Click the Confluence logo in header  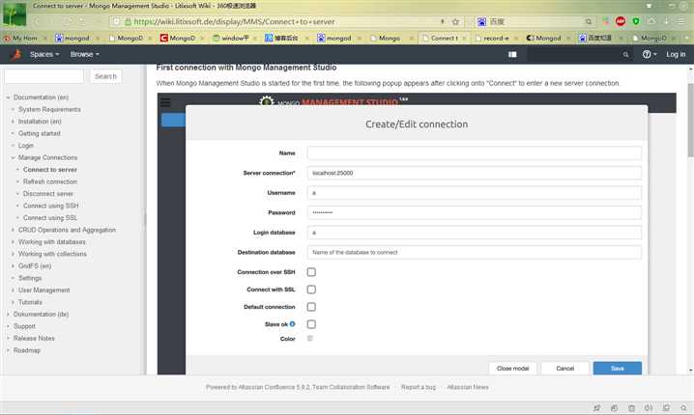15,54
